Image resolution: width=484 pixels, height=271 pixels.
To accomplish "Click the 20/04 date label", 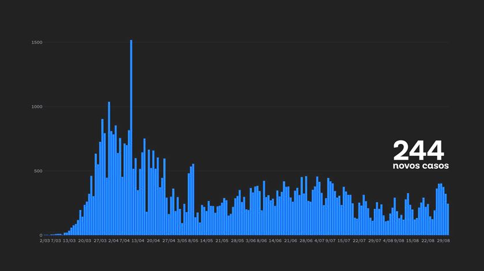I will point(153,241).
